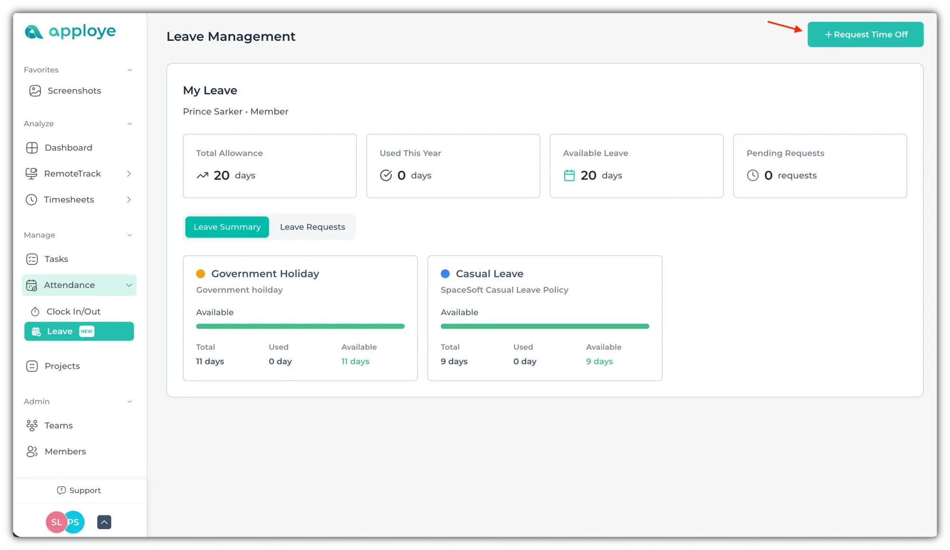Click the Projects icon in sidebar
Viewport: 950px width, 550px height.
pos(32,366)
